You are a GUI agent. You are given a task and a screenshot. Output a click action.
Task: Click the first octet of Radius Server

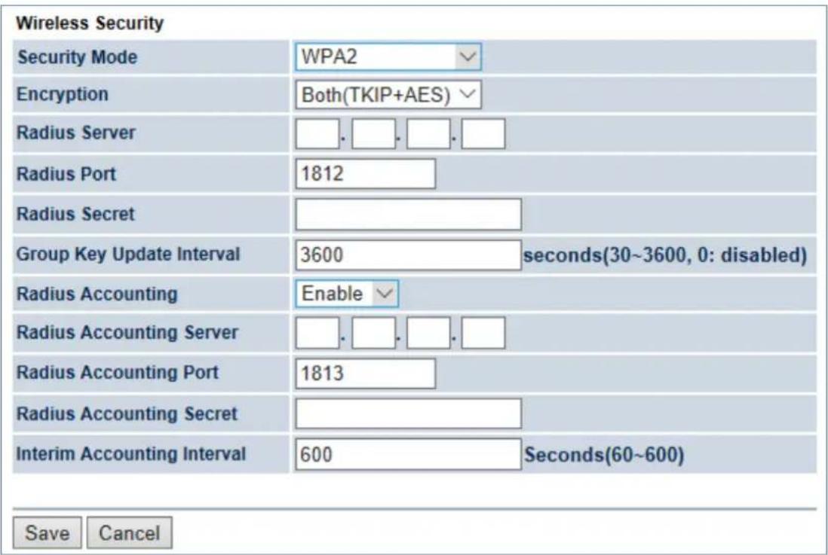point(317,134)
